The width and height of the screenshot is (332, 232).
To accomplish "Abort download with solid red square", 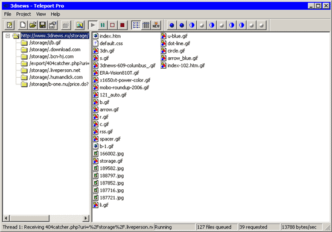I will coord(123,25).
